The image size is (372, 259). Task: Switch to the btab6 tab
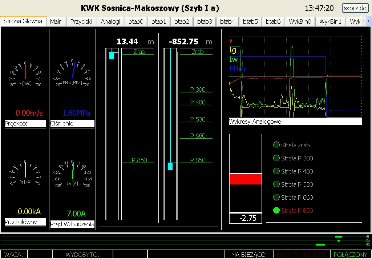click(273, 21)
